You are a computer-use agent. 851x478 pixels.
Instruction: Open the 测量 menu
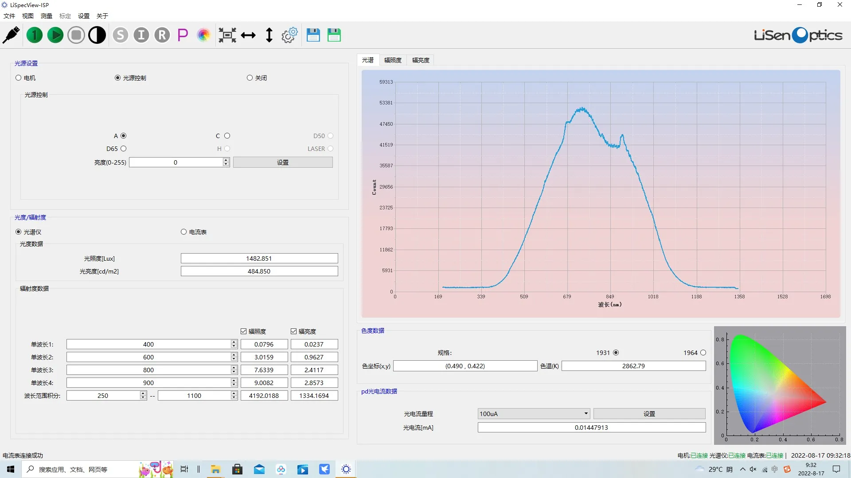click(46, 16)
